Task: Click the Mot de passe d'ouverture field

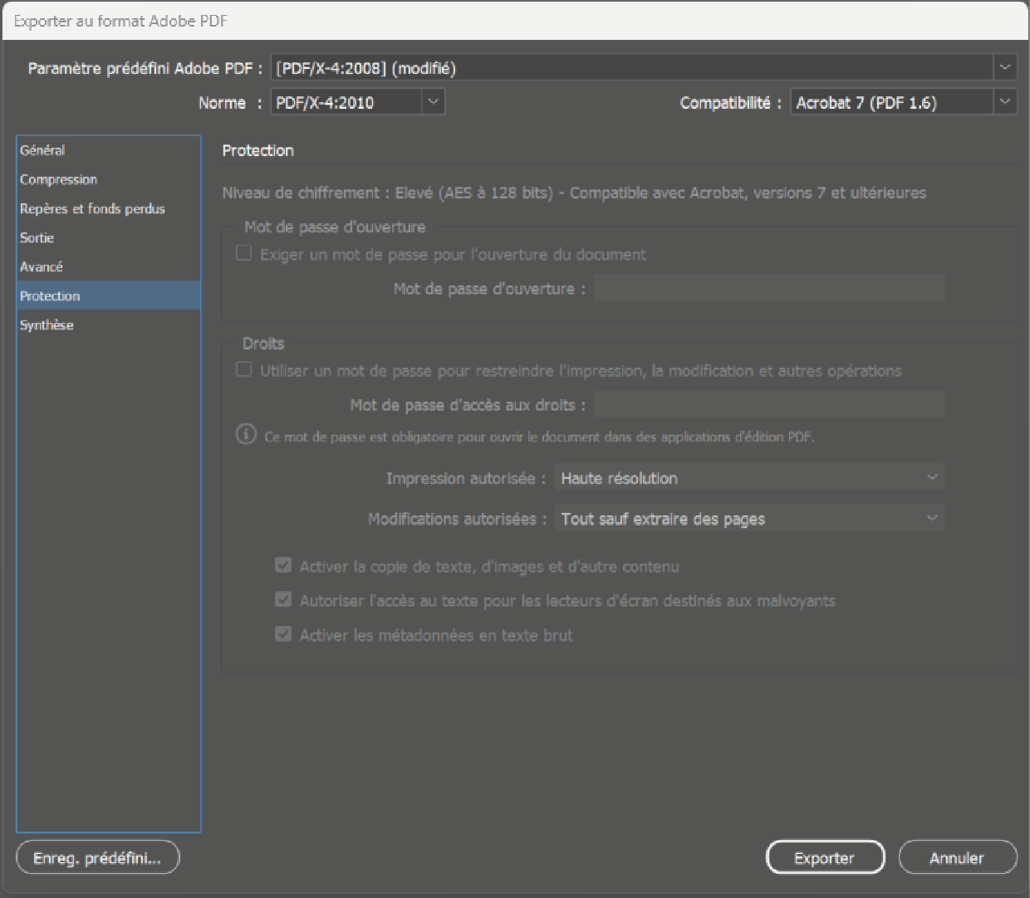Action: point(769,288)
